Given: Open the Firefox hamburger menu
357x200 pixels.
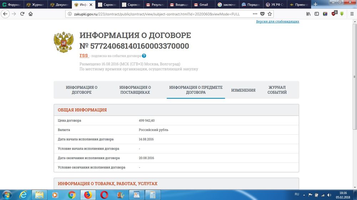Looking at the screenshot, I should 352,14.
